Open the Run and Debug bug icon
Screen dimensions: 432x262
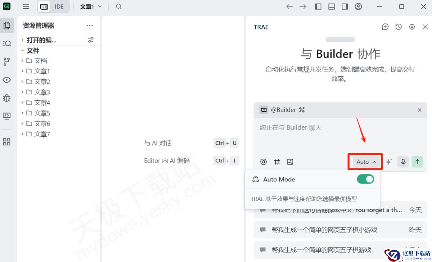[7, 98]
